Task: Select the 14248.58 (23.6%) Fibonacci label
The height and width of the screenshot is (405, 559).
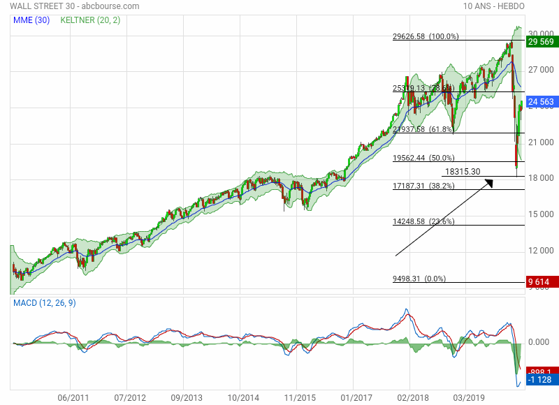Action: (423, 221)
